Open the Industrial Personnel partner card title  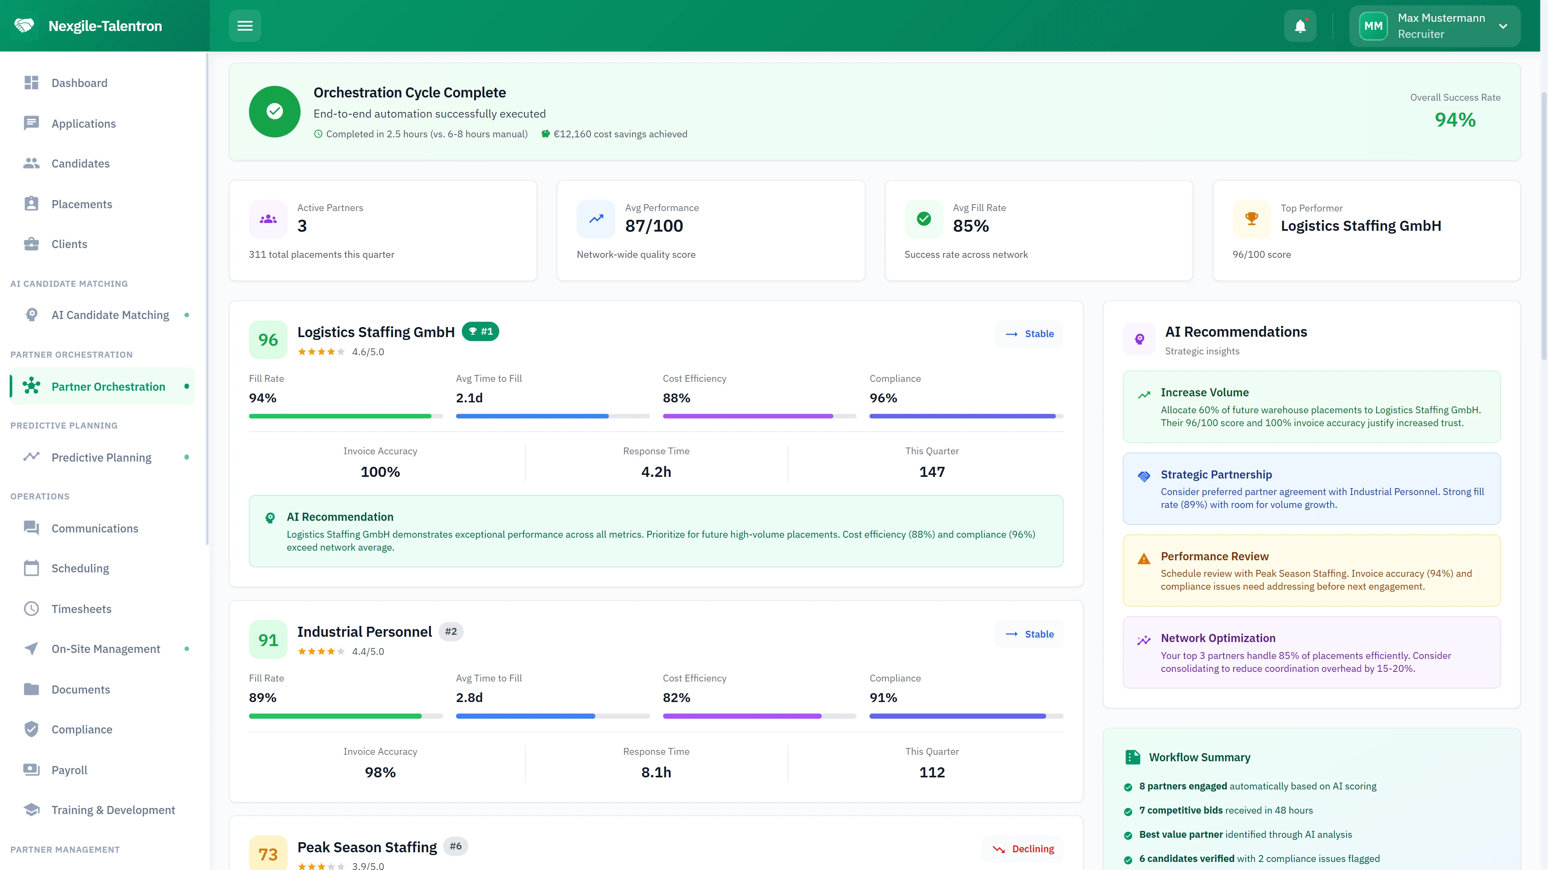(x=364, y=631)
